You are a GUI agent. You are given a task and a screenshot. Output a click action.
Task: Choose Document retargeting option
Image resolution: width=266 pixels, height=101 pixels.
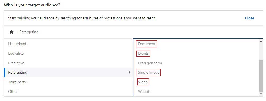[x=147, y=44]
